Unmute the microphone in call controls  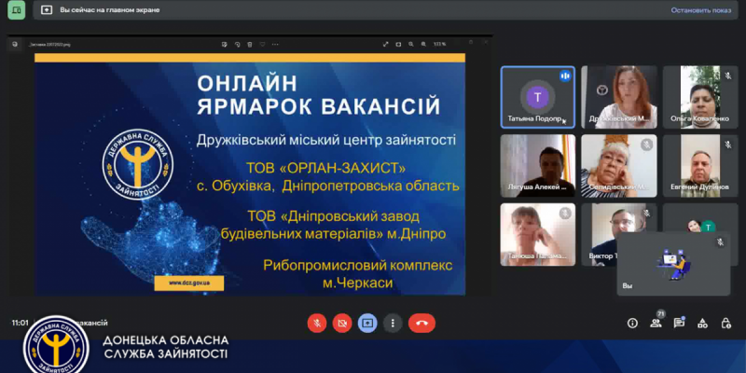317,323
